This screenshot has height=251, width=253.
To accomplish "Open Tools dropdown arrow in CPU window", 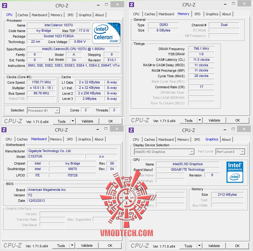I will (73, 121).
